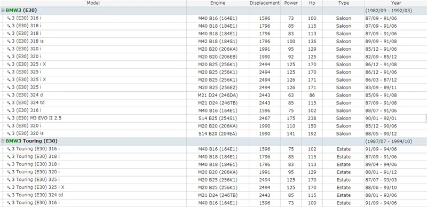Click the power value 141
The image size is (427, 207).
[x=291, y=134]
